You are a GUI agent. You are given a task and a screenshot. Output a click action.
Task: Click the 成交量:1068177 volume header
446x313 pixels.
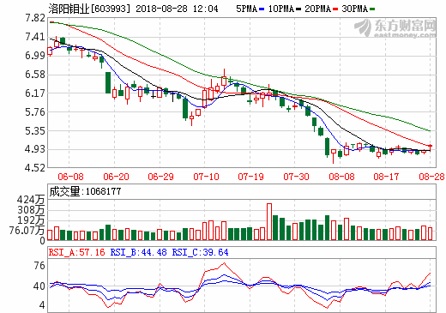tap(85, 191)
